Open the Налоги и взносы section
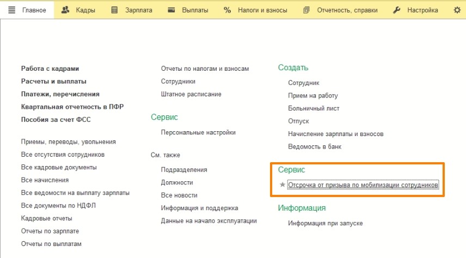466x258 pixels. click(x=262, y=10)
